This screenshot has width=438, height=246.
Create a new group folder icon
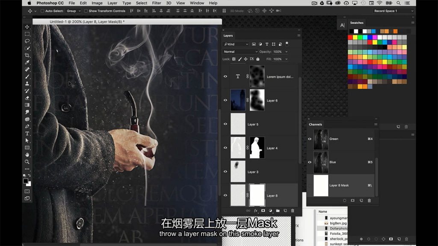pos(278,211)
